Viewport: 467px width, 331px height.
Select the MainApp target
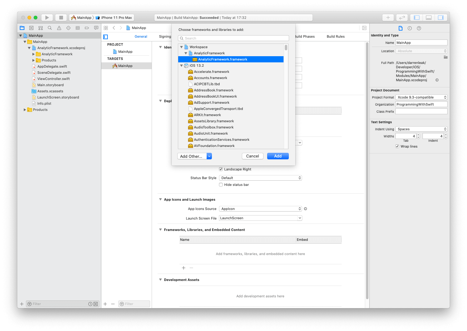pyautogui.click(x=126, y=66)
